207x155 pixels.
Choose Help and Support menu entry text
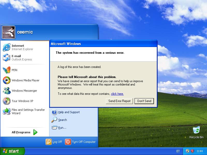coord(69,112)
